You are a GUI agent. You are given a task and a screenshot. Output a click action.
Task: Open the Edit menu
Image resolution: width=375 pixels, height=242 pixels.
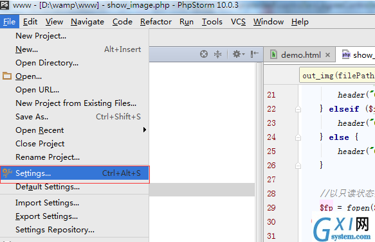30,22
